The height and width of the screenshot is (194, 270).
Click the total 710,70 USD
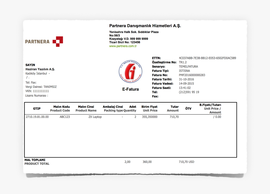click(186, 162)
